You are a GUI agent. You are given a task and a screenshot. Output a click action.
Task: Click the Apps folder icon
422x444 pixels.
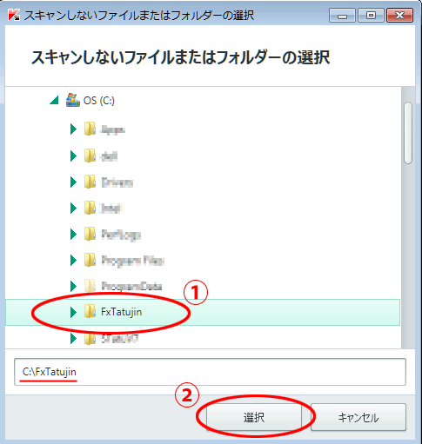(x=90, y=129)
